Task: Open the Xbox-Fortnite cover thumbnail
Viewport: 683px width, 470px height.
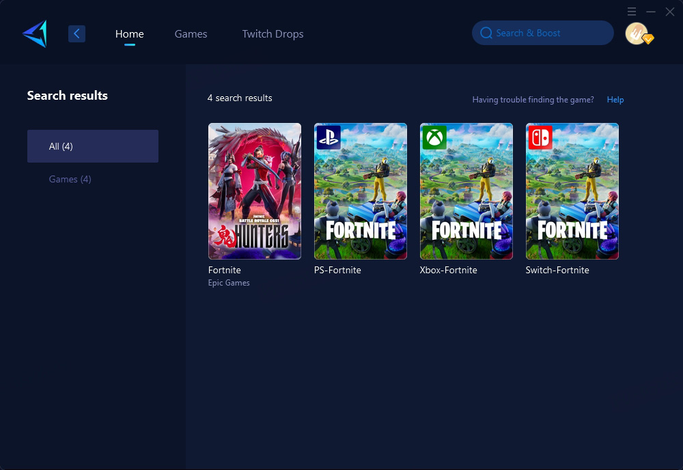Action: [x=466, y=191]
